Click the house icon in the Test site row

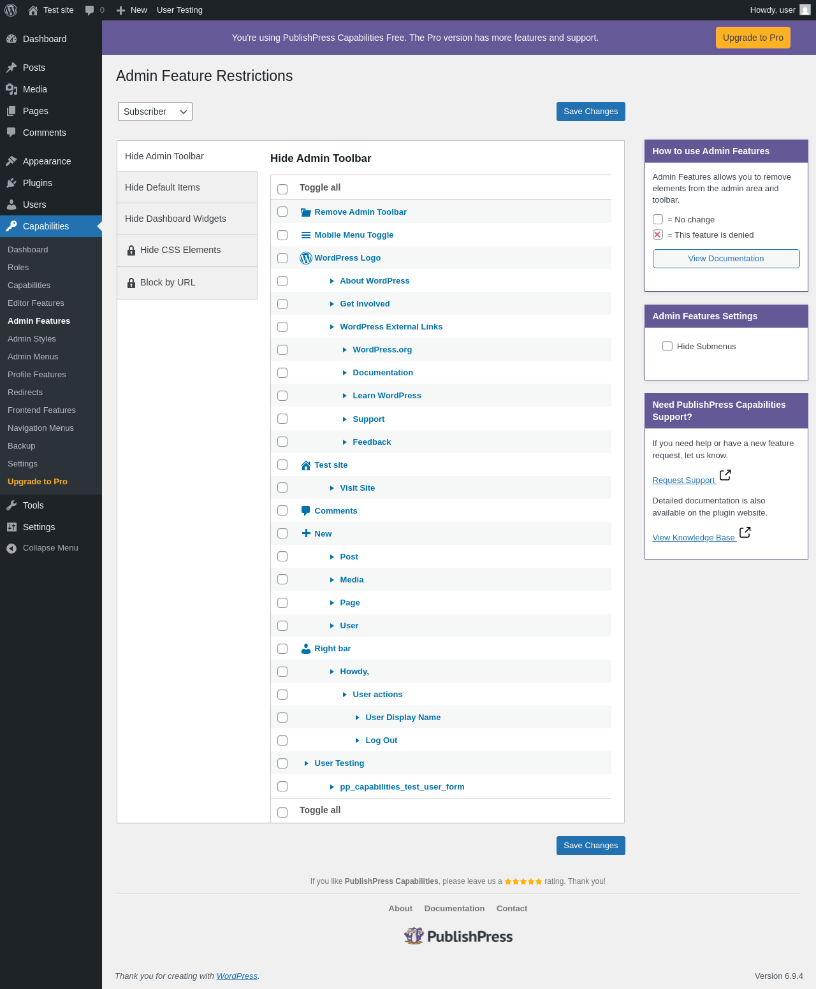306,465
